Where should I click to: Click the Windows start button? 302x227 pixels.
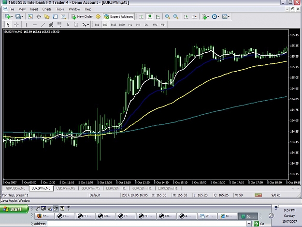click(x=14, y=209)
